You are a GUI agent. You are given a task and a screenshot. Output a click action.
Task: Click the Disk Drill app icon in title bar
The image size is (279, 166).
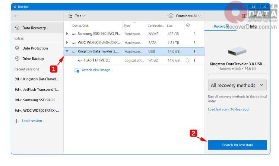pyautogui.click(x=15, y=7)
